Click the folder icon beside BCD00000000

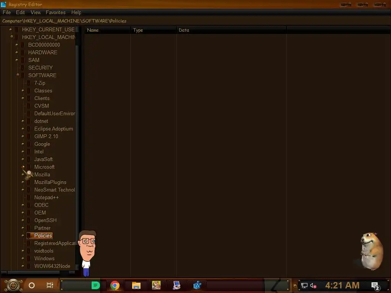[x=23, y=45]
